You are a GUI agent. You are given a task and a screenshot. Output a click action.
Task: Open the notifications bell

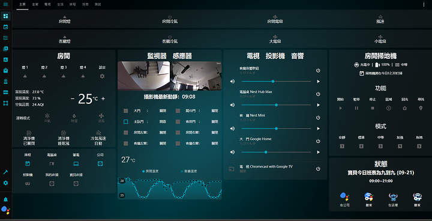[x=5, y=199]
